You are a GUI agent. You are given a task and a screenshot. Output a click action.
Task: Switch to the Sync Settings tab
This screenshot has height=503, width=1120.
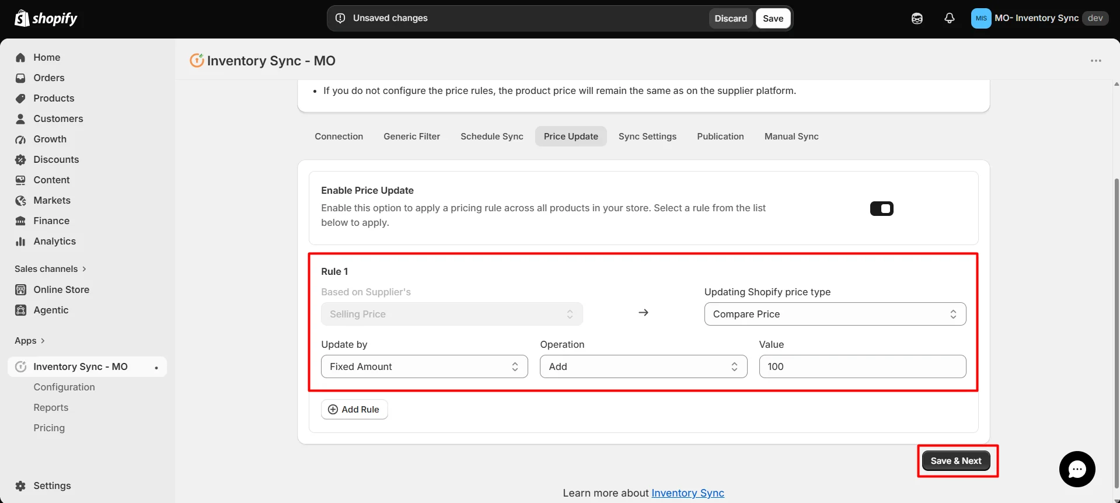pyautogui.click(x=647, y=136)
